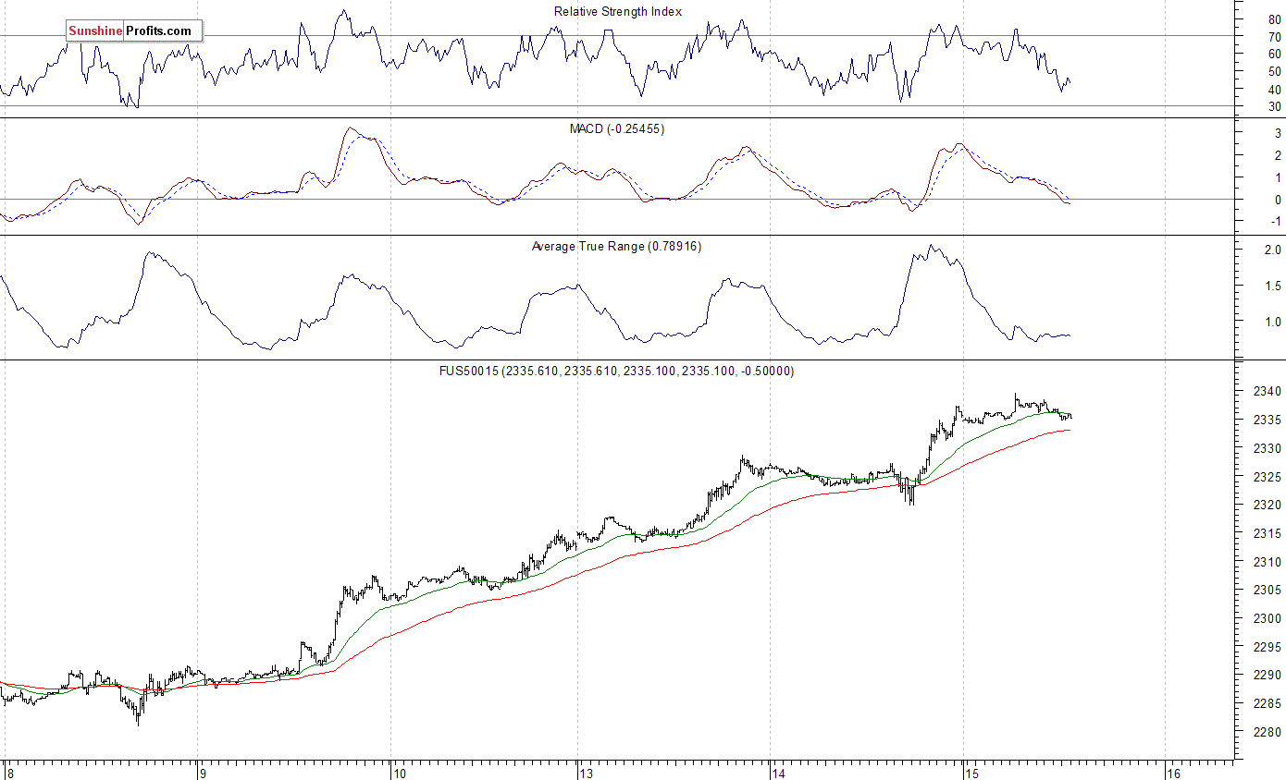Click MACD axis label 3
This screenshot has width=1286, height=780.
(1278, 133)
